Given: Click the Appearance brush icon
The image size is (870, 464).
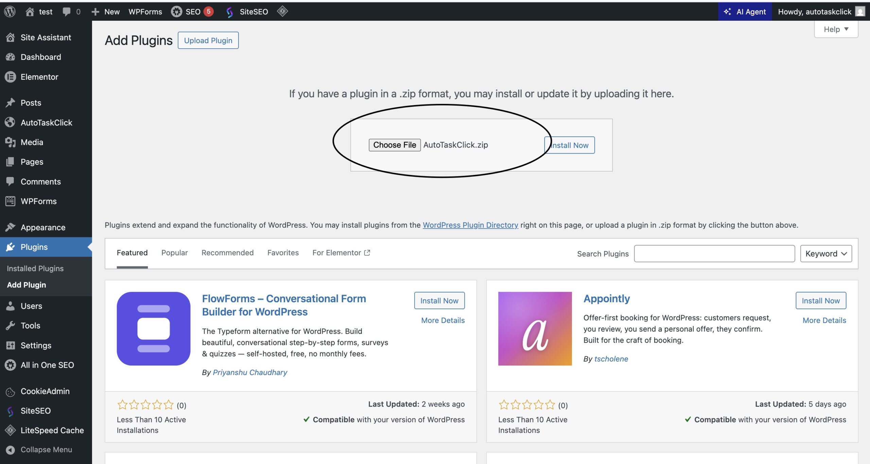Looking at the screenshot, I should 10,227.
